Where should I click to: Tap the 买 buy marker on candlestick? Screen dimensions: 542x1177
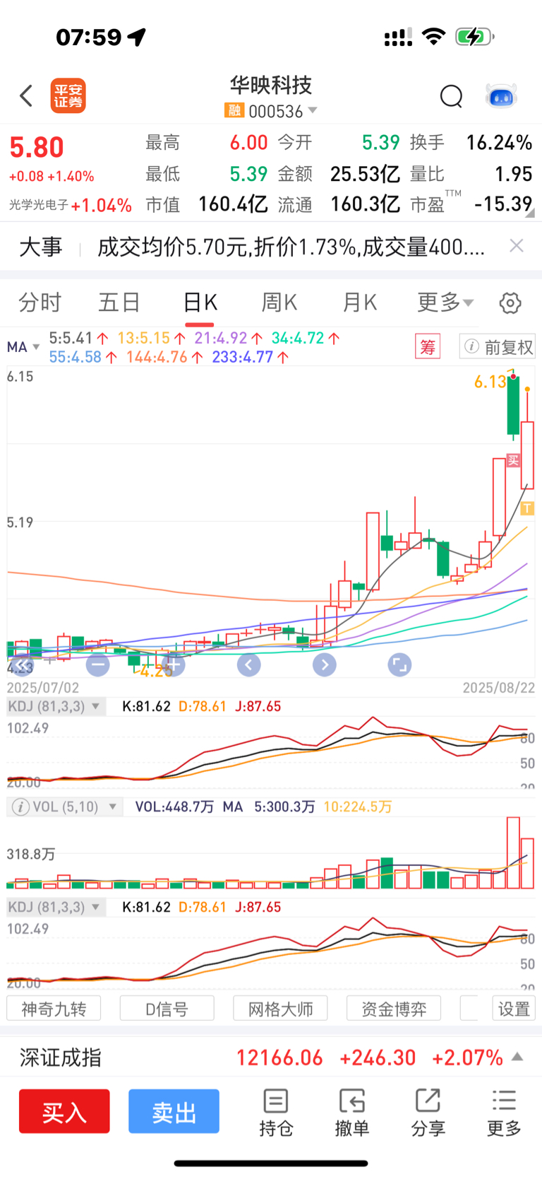coord(513,460)
